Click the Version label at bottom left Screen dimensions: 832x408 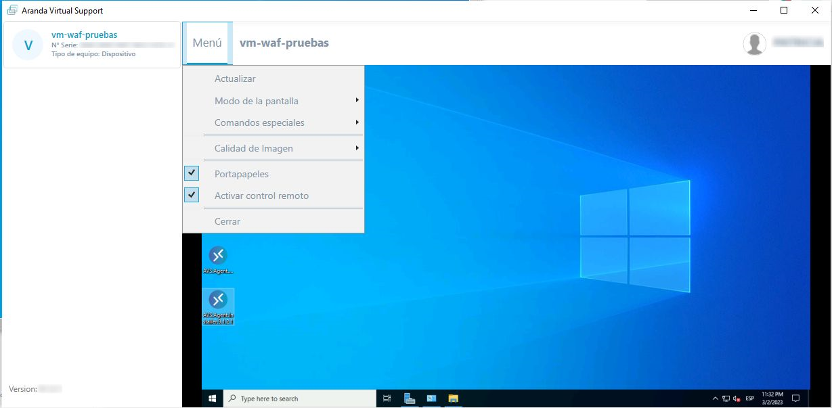tap(22, 389)
